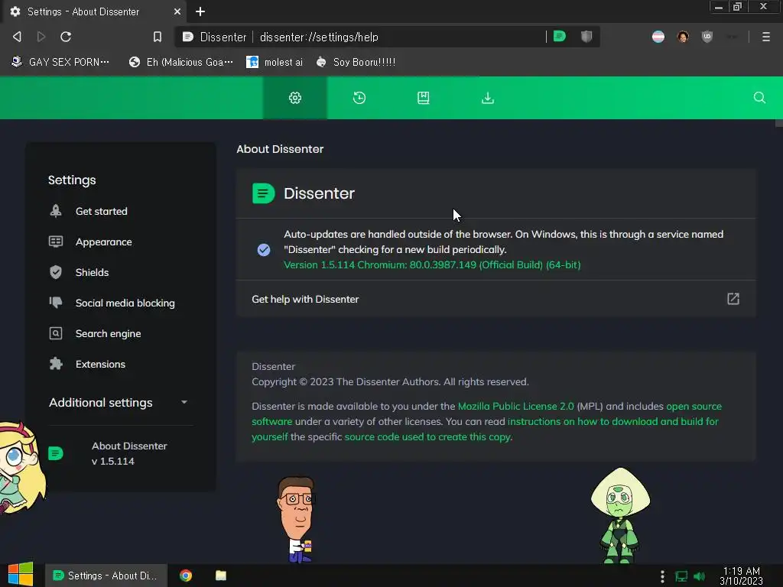Open the user profile avatar
783x587 pixels.
point(683,37)
